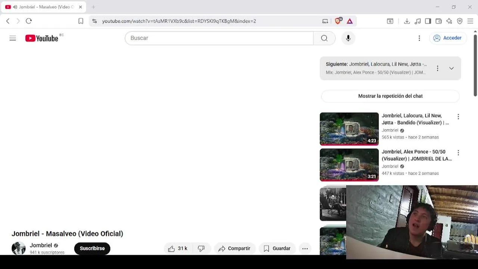Open browser downloads
This screenshot has width=478, height=269.
pyautogui.click(x=407, y=21)
